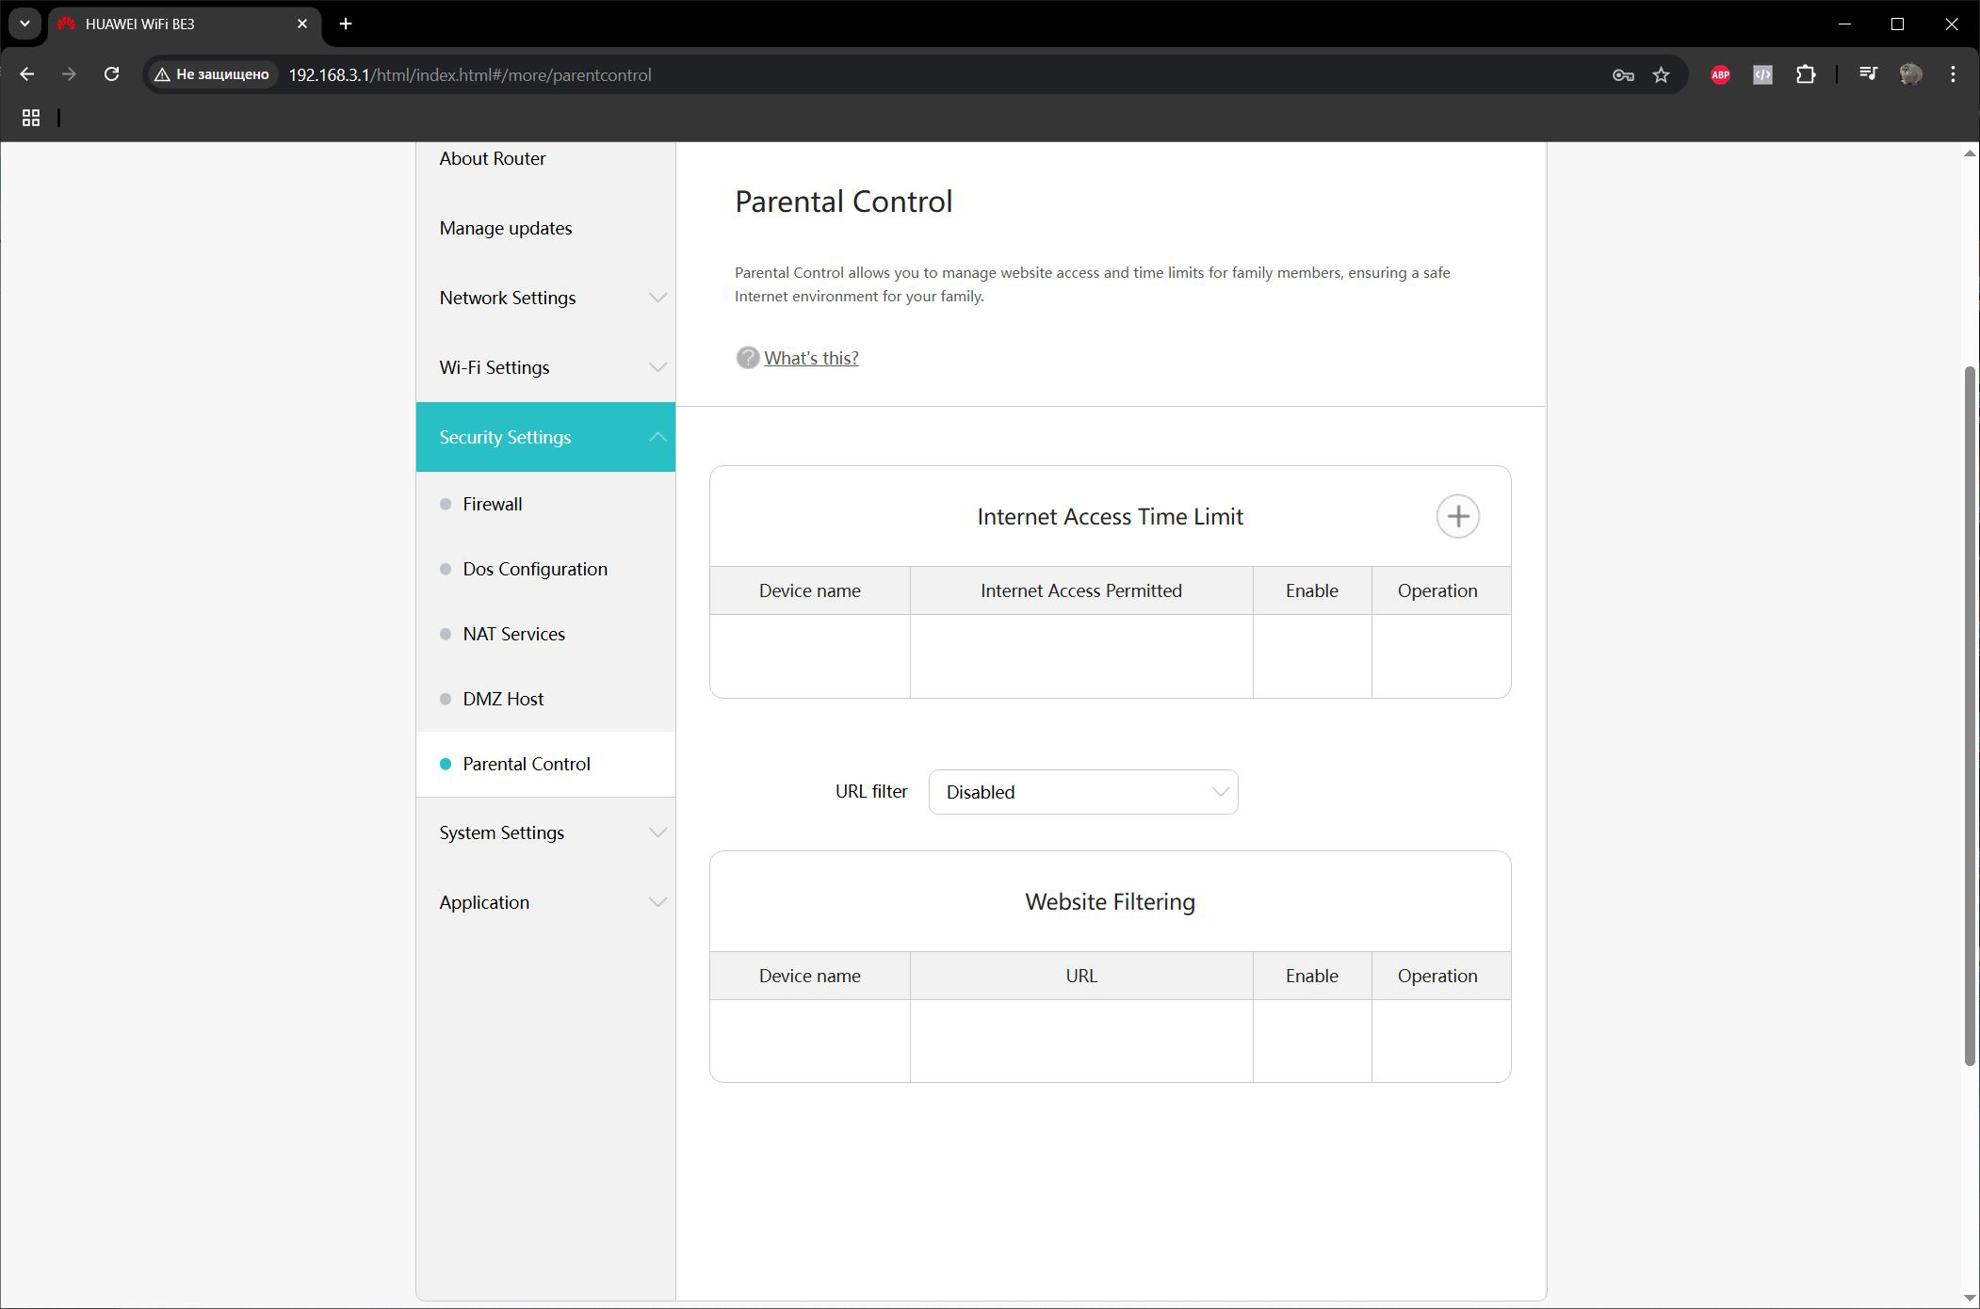Open DMZ Host page

[x=503, y=699]
